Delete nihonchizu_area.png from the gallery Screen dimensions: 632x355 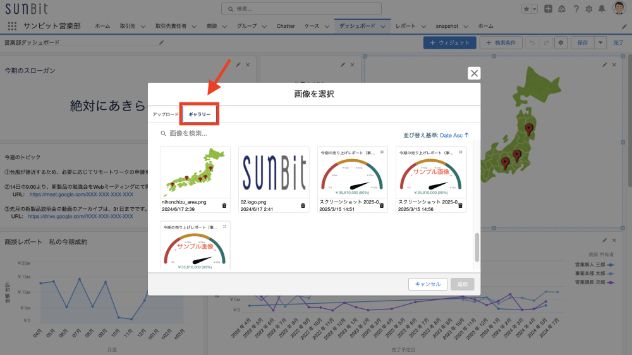(x=224, y=205)
